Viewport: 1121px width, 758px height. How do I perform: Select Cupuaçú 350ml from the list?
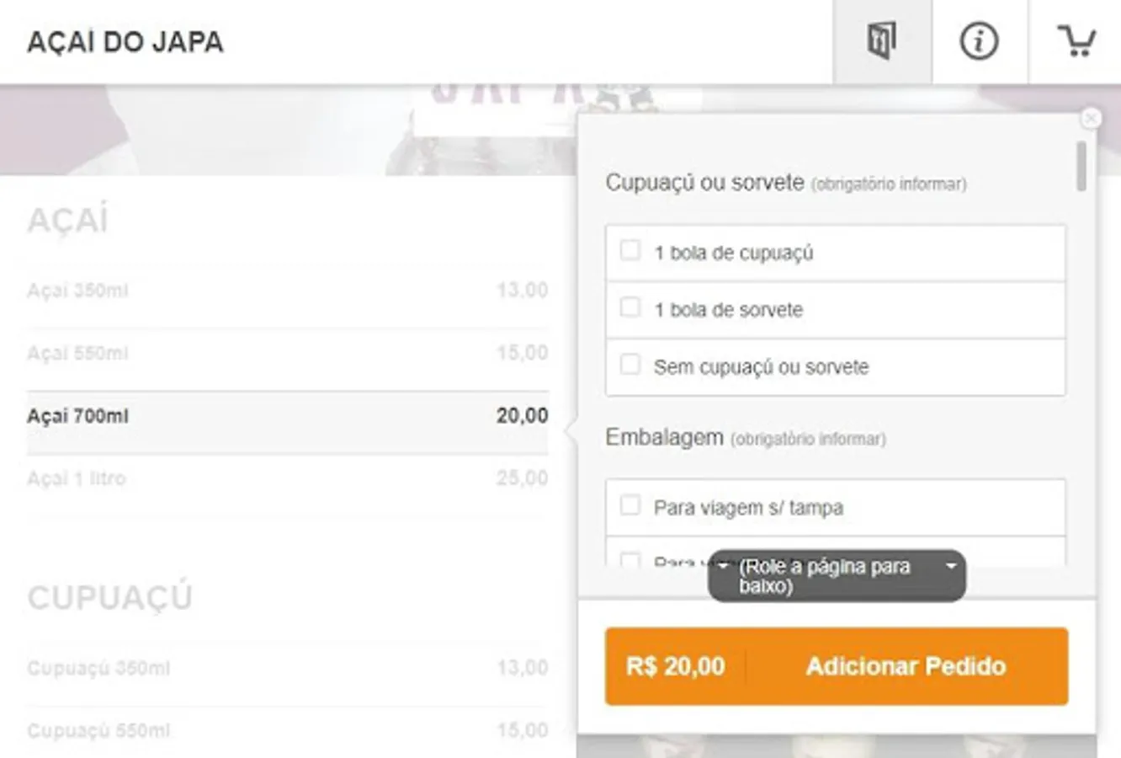287,668
